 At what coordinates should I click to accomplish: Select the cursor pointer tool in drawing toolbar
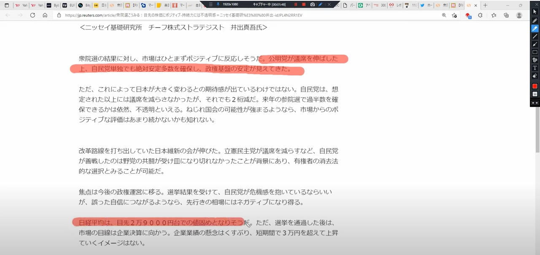coord(535,12)
